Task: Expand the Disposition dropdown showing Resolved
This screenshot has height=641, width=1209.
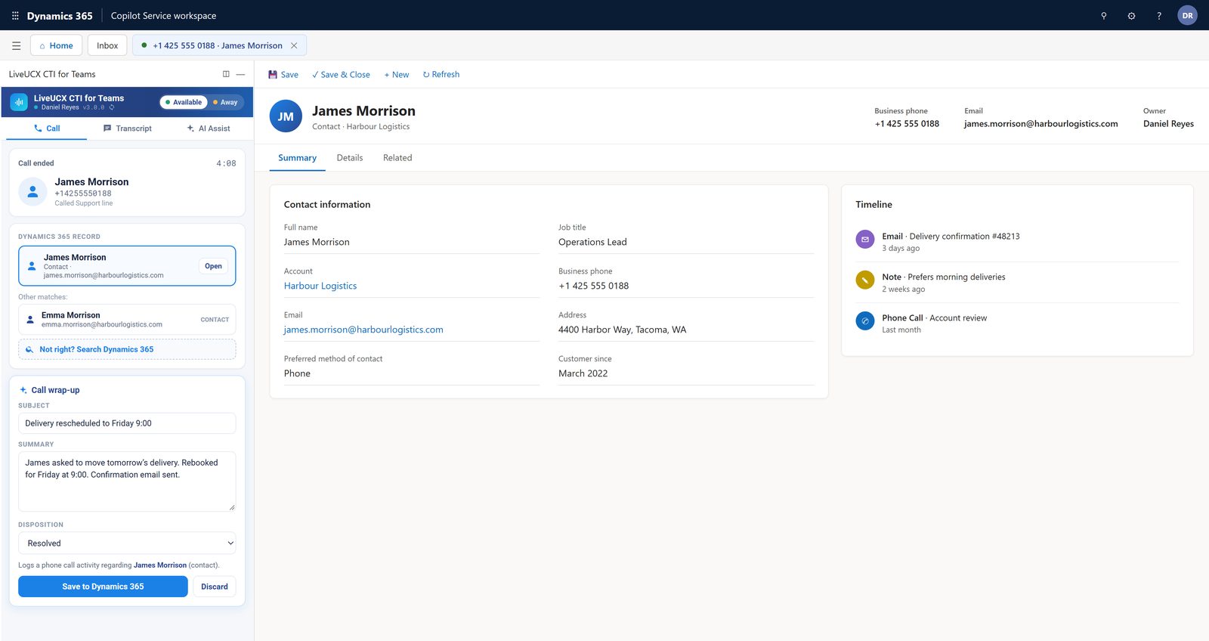Action: (127, 543)
